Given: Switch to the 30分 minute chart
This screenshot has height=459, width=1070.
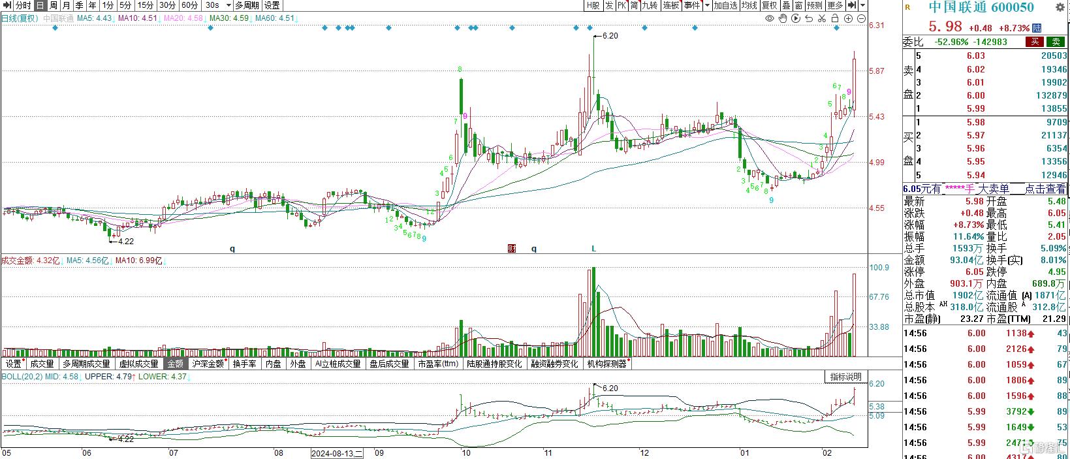Looking at the screenshot, I should click(167, 5).
